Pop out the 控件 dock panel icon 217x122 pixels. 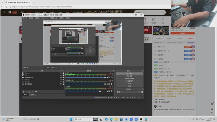click(x=142, y=71)
